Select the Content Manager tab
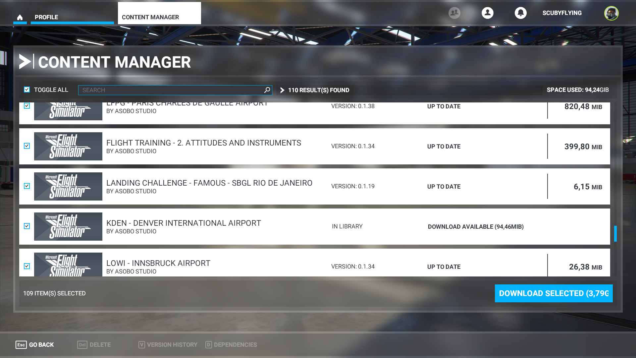Screen dimensions: 636x358 pos(159,13)
